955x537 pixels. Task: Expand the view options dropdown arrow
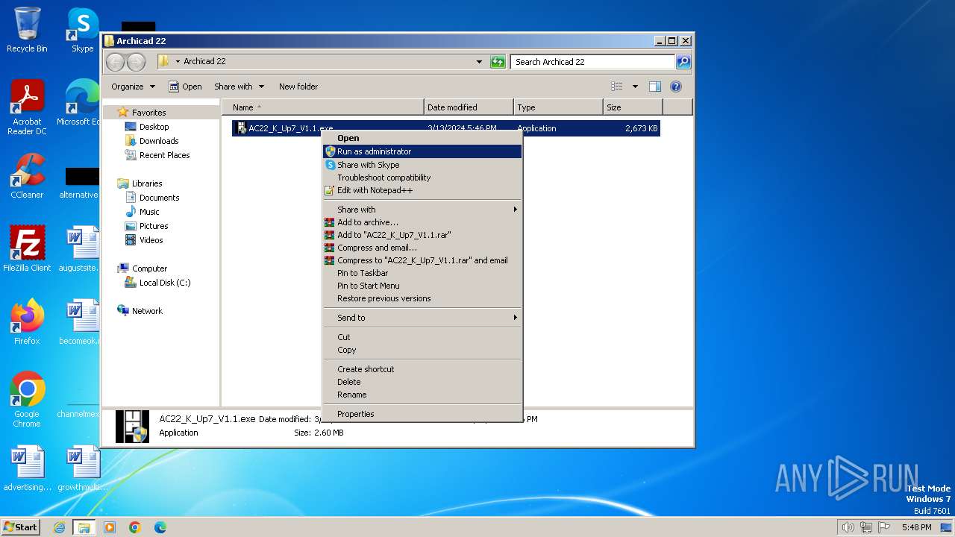[635, 87]
